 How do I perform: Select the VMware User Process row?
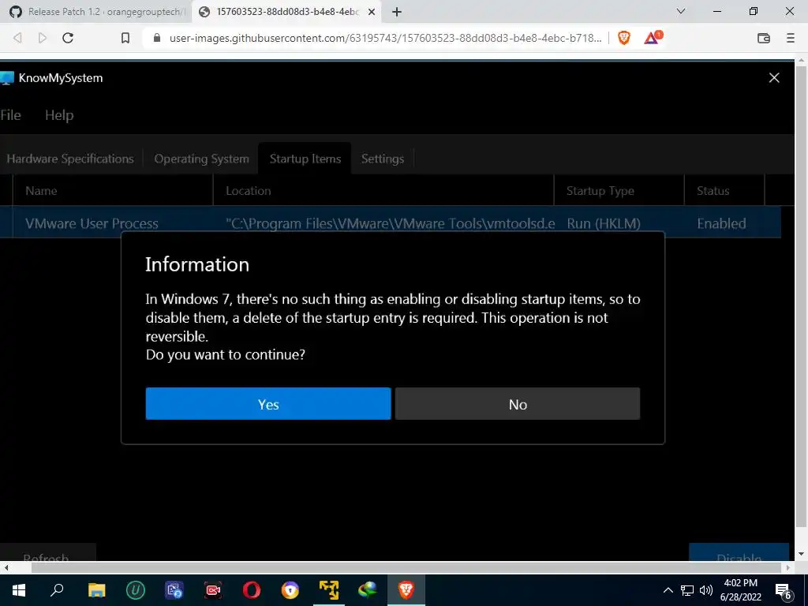click(x=390, y=223)
